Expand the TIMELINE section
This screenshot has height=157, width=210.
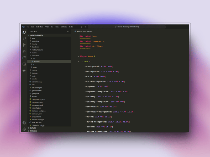(33, 131)
